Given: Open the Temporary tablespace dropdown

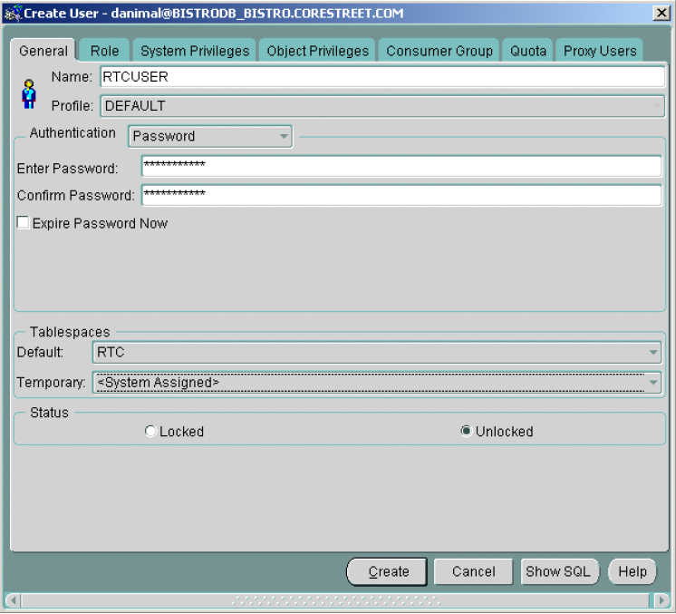Looking at the screenshot, I should (653, 383).
